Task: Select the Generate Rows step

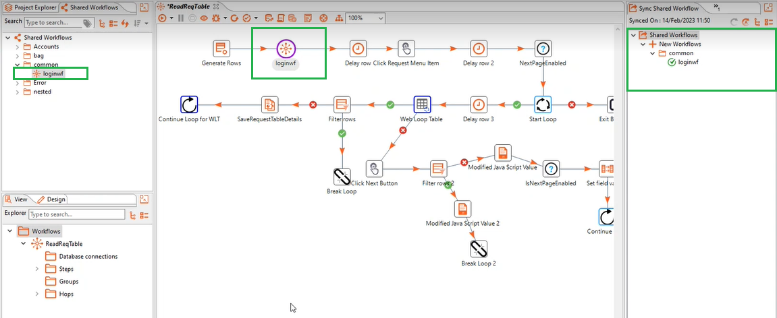Action: pos(221,49)
